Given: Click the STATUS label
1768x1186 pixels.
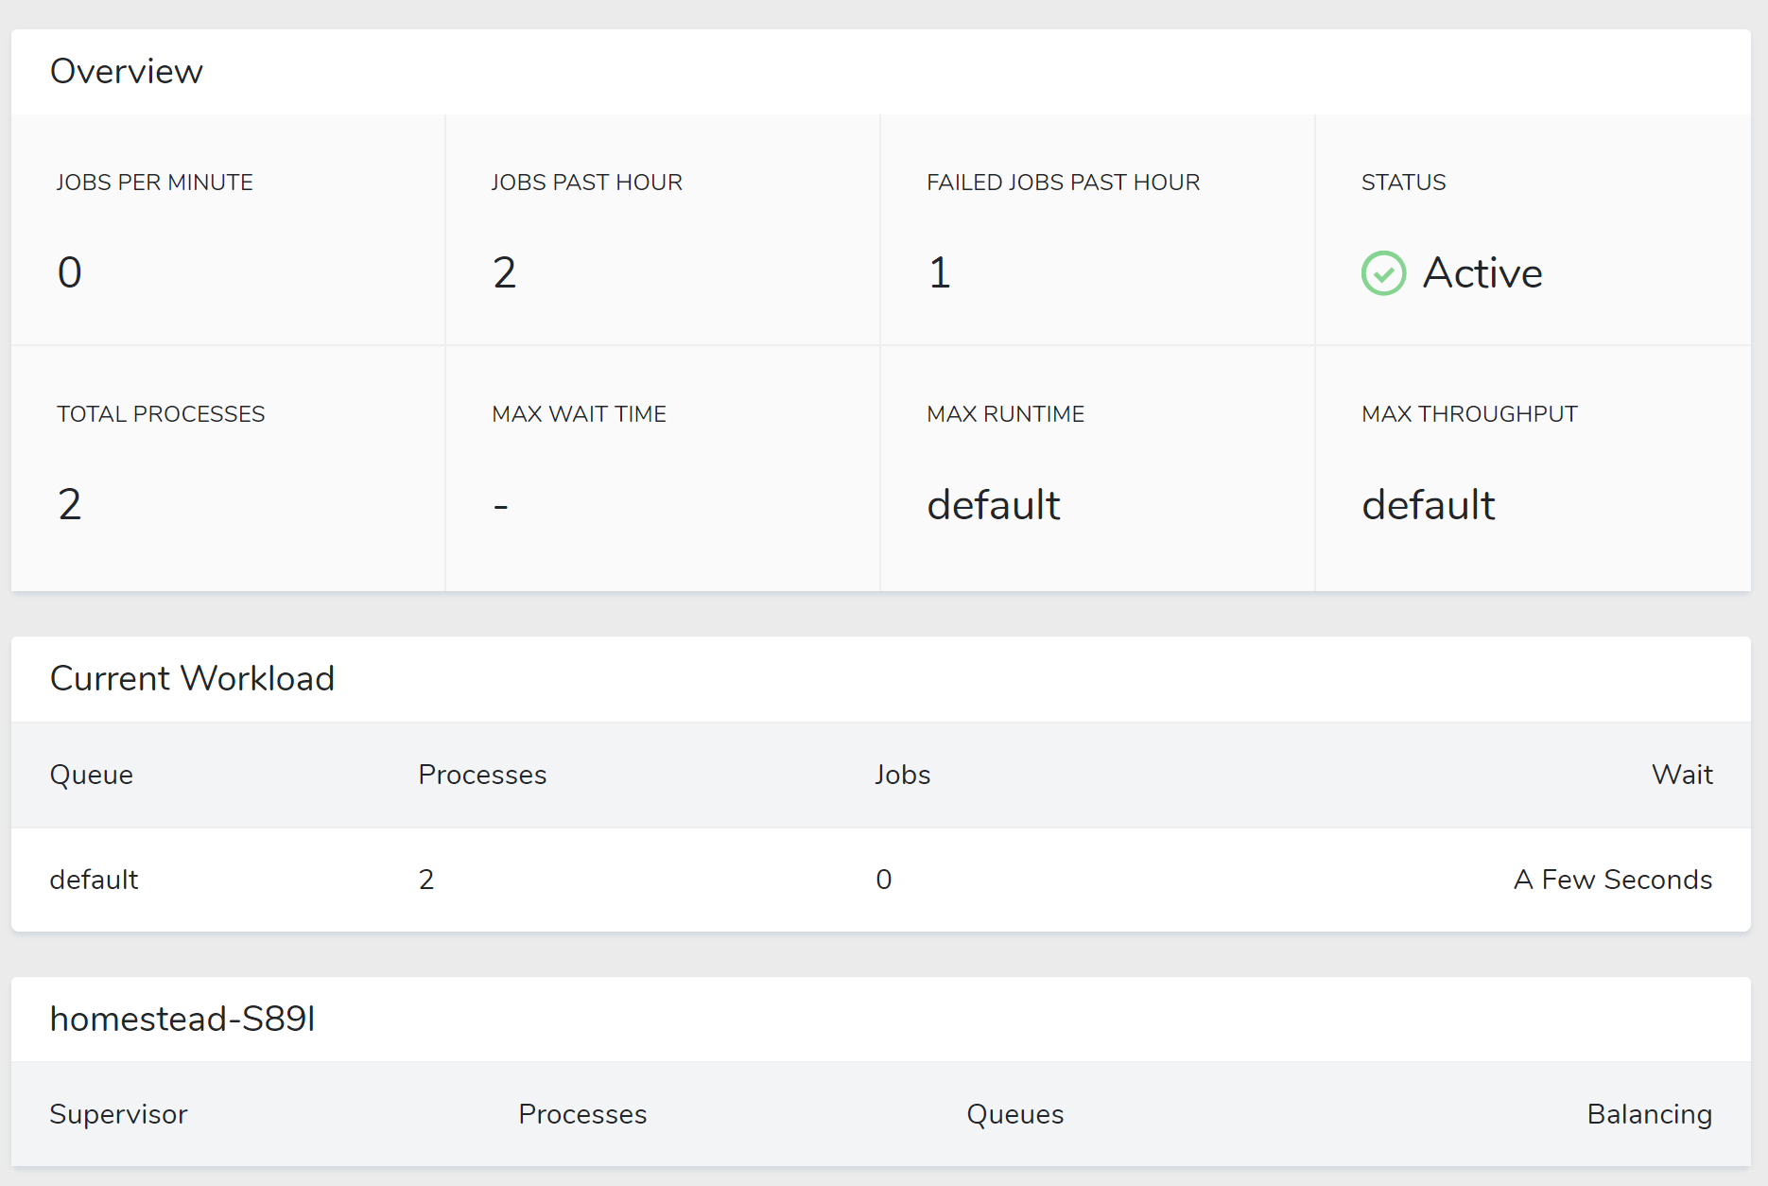Looking at the screenshot, I should pos(1404,183).
